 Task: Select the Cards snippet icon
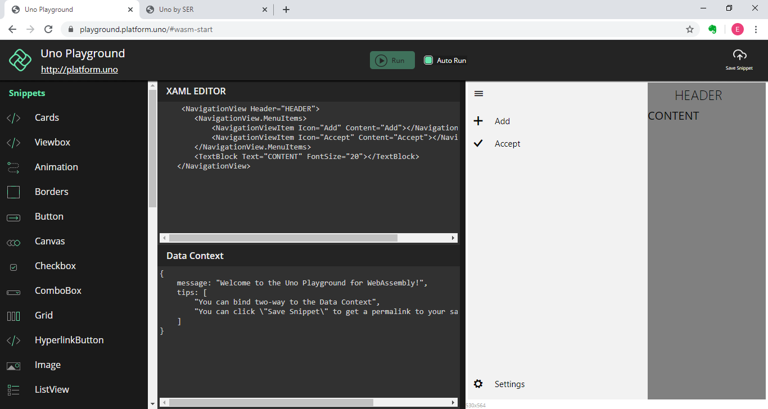click(x=13, y=117)
